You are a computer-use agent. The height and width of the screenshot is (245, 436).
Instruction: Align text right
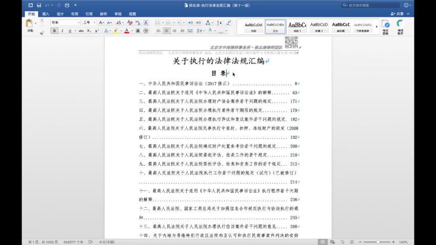[174, 31]
